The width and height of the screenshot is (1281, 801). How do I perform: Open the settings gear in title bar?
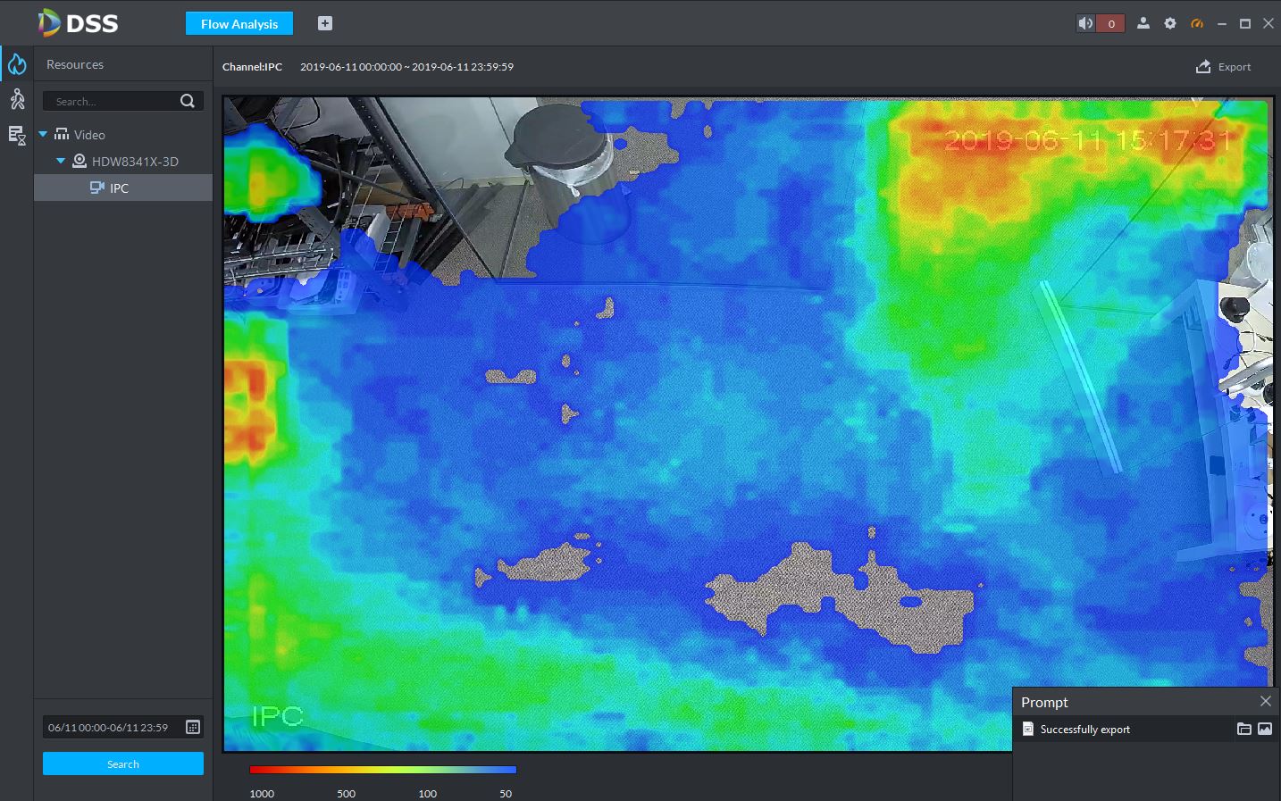click(1170, 23)
